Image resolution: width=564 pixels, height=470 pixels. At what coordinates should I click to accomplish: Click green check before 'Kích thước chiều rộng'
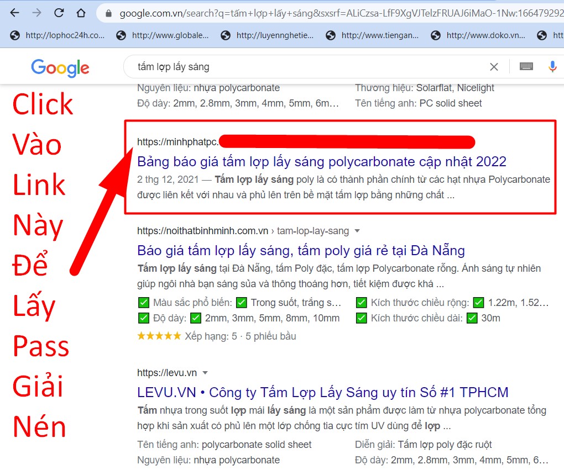[361, 303]
